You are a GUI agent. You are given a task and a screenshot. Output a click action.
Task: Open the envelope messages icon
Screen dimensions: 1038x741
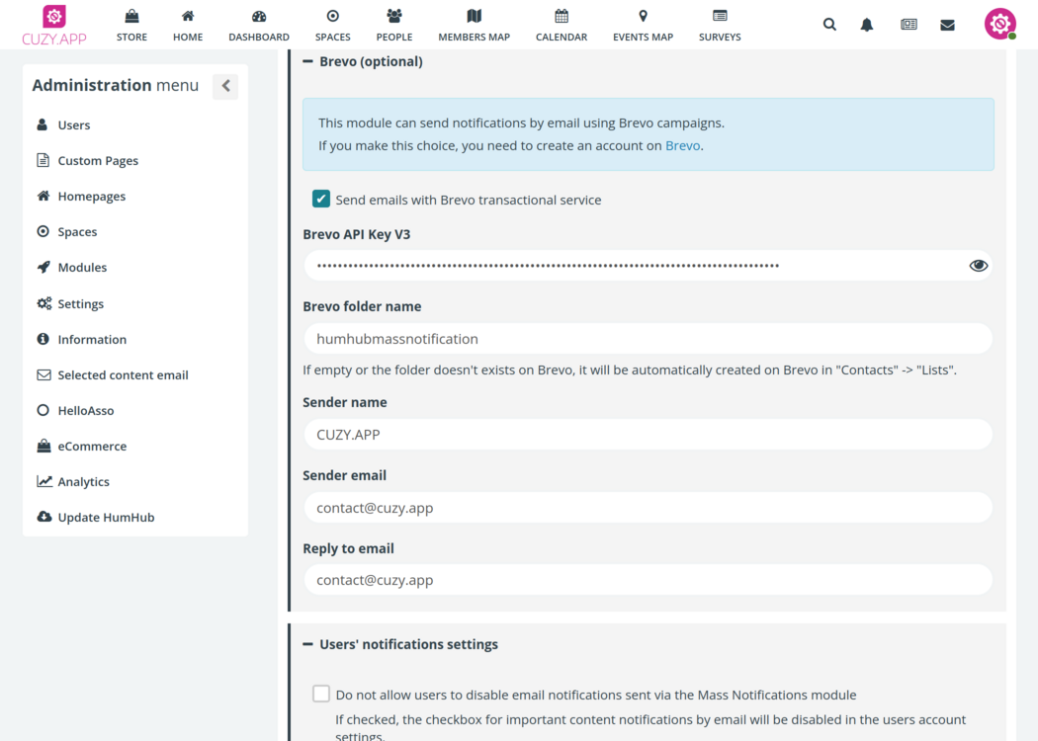947,25
